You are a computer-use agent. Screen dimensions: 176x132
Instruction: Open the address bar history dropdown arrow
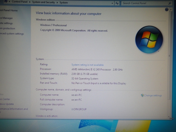pos(112,3)
